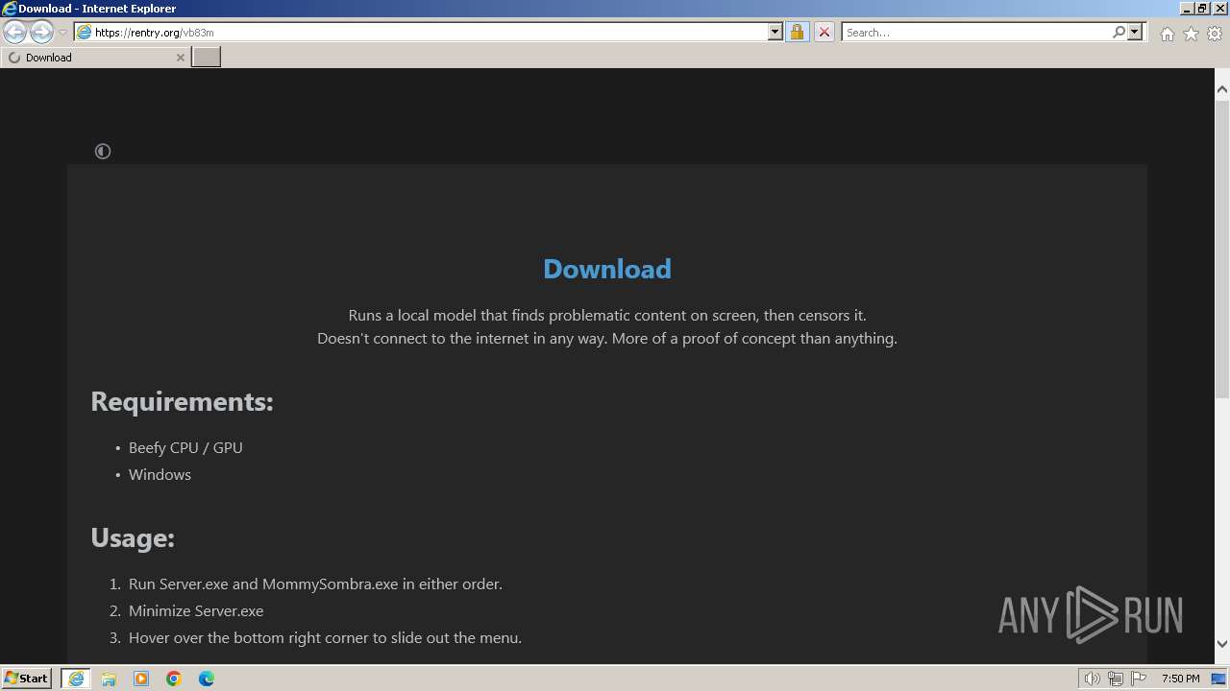
Task: Click the magnifier search icon
Action: (x=1119, y=32)
